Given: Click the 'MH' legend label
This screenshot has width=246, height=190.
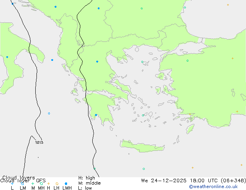Looking at the screenshot, I should point(41,188).
